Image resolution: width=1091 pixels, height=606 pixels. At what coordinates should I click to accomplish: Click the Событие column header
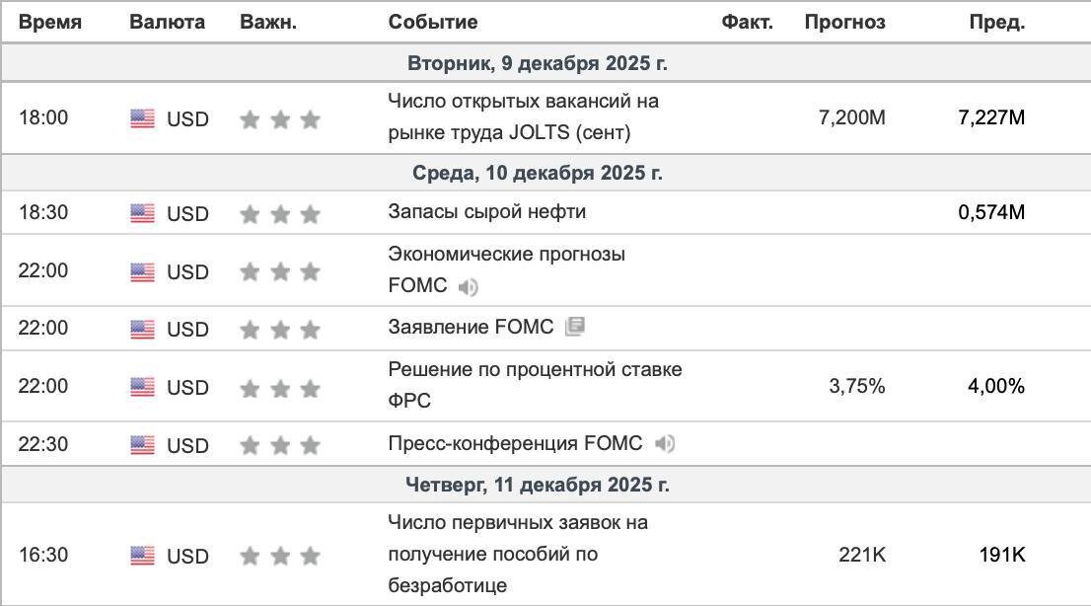tap(433, 23)
